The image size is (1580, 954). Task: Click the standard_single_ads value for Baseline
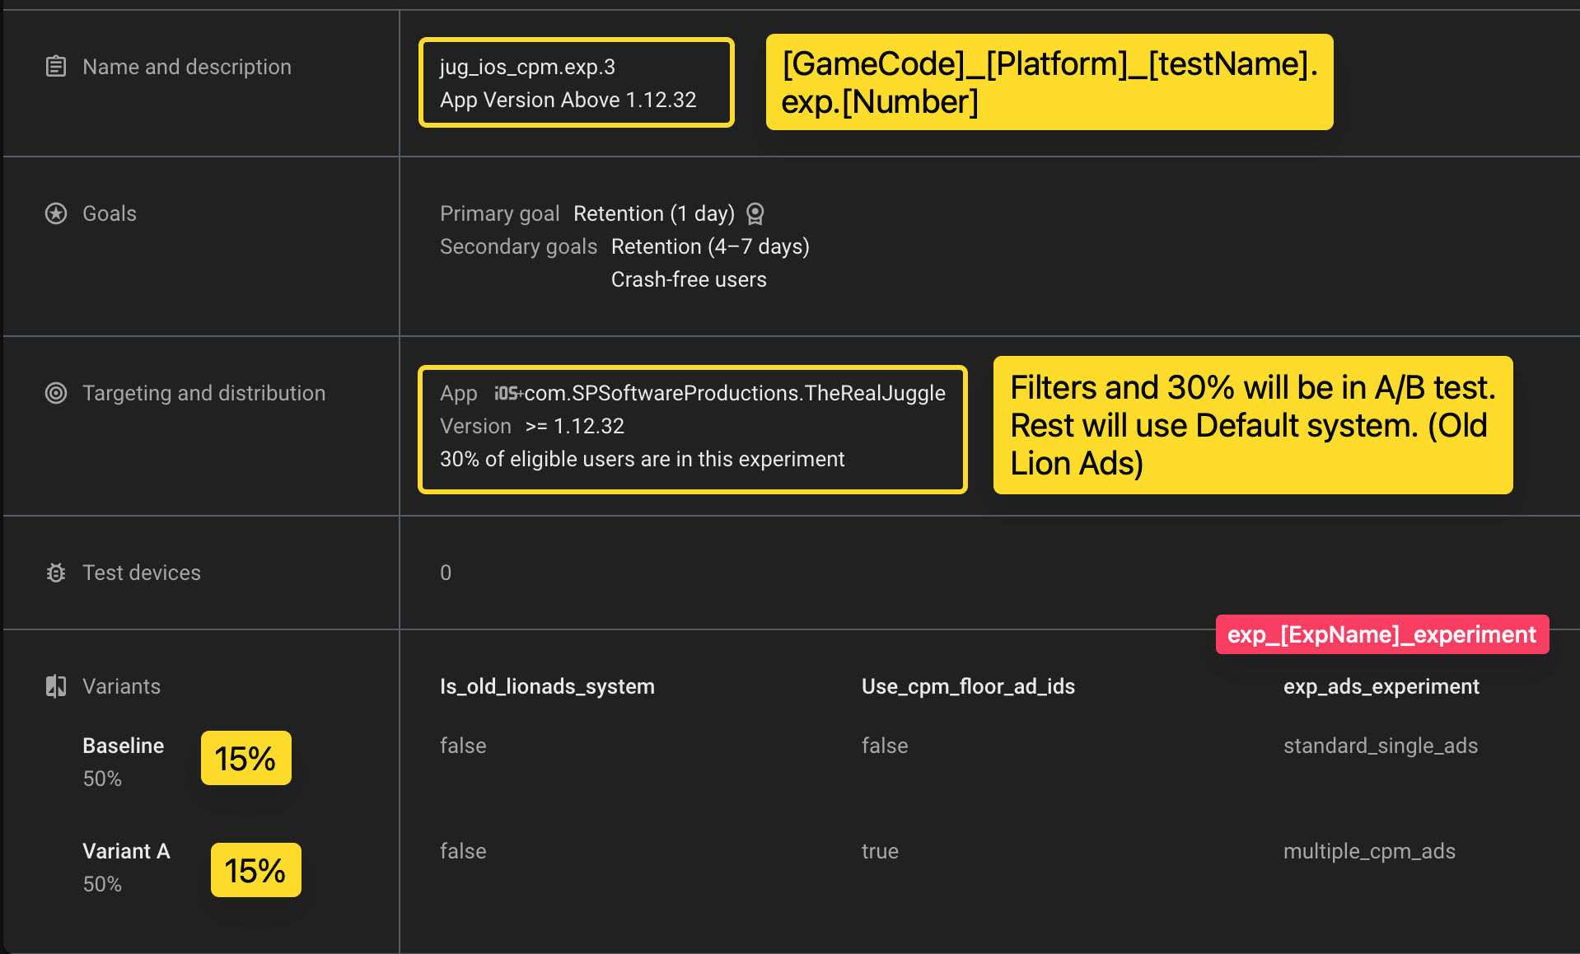(x=1380, y=746)
